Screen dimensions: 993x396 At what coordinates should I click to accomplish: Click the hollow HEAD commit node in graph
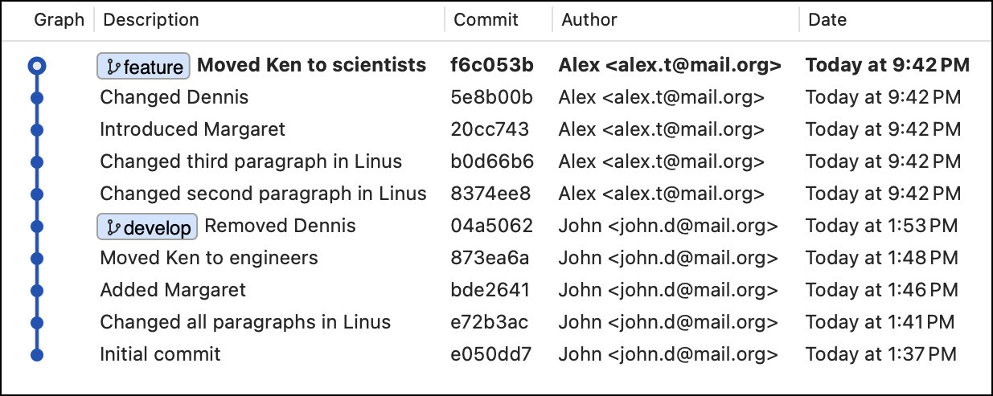36,66
